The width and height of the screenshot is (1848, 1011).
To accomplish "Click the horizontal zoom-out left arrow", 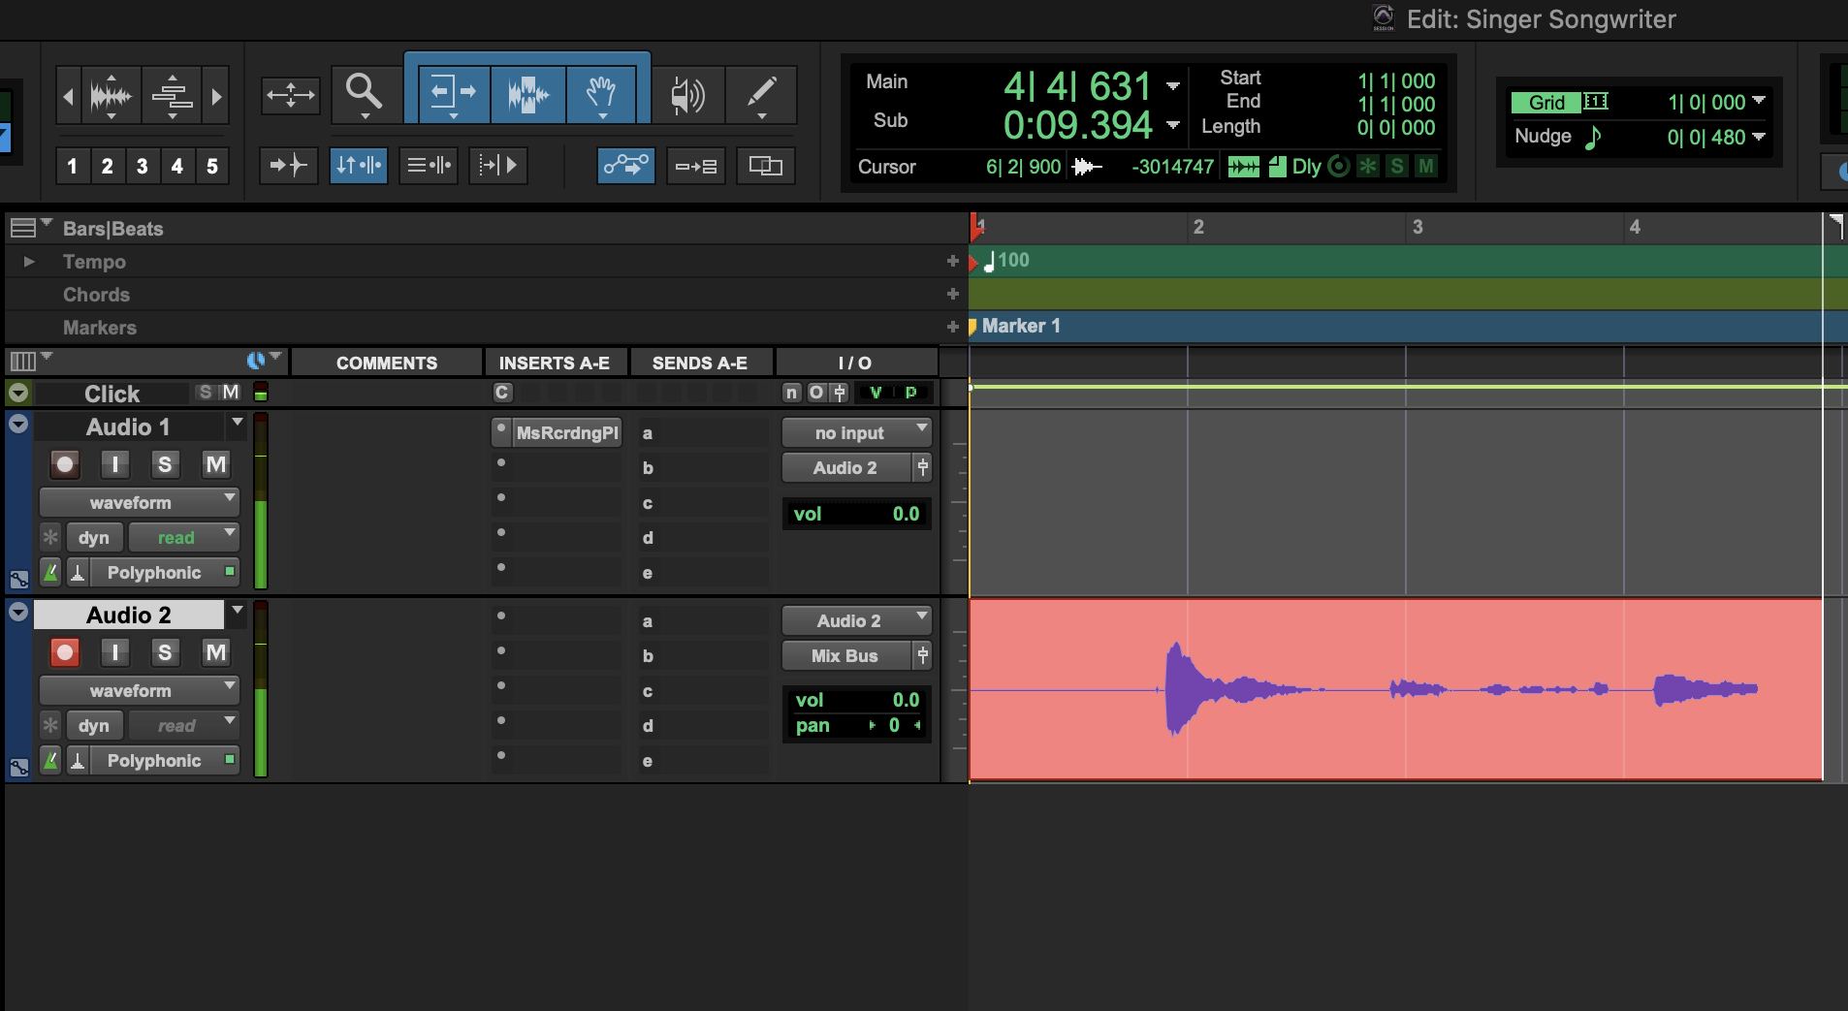I will 68,96.
